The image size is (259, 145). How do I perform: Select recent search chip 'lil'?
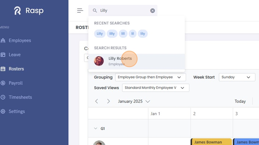click(133, 33)
